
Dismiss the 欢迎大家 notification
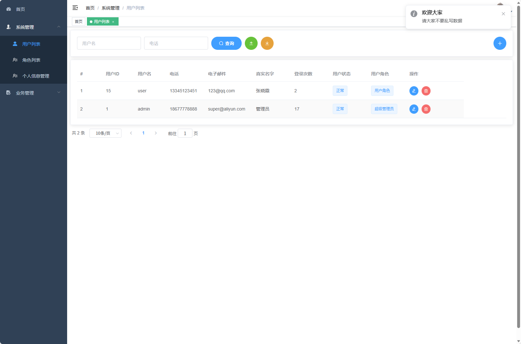coord(503,14)
